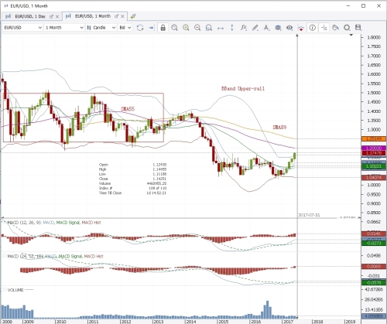Add a new chart tab
The height and width of the screenshot is (324, 387).
pyautogui.click(x=133, y=16)
